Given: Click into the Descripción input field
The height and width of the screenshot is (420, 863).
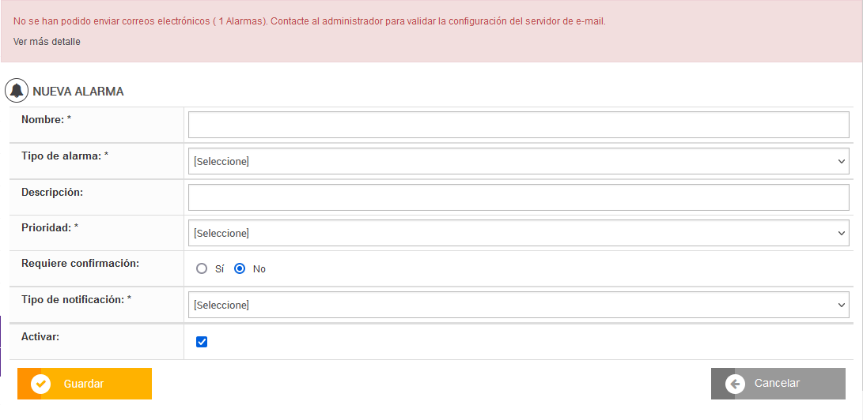Looking at the screenshot, I should 518,197.
